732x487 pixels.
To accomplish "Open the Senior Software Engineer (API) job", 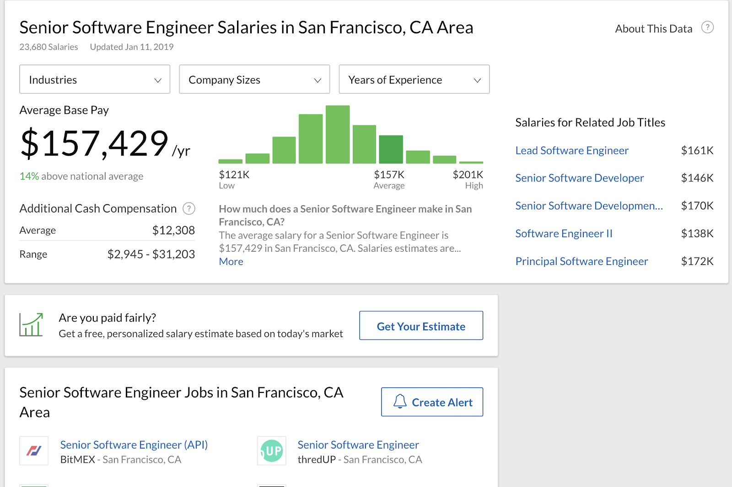I will (x=134, y=445).
